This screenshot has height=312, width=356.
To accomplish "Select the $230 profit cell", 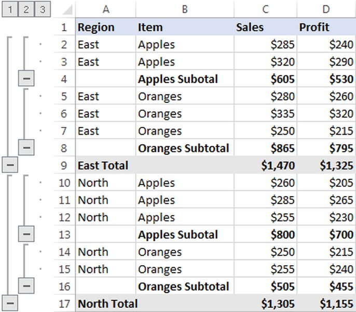I will pos(326,217).
